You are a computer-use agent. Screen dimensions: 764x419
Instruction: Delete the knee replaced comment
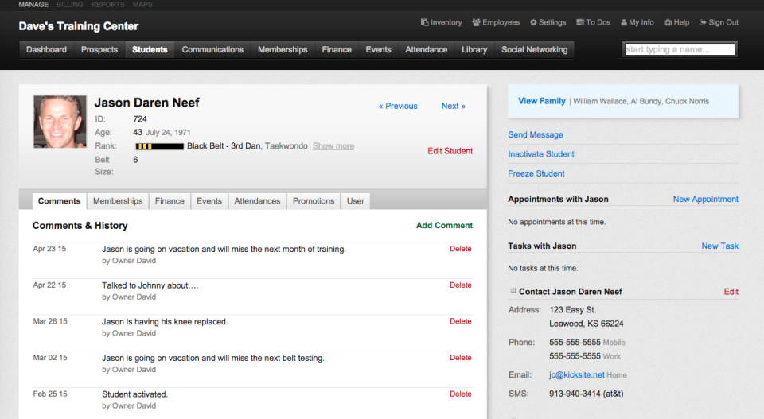[x=461, y=321]
